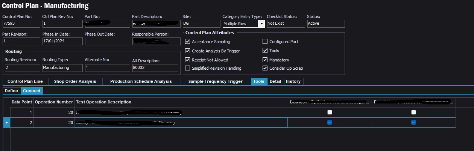
Task: Click the Responsible Person field
Action: tap(156, 41)
